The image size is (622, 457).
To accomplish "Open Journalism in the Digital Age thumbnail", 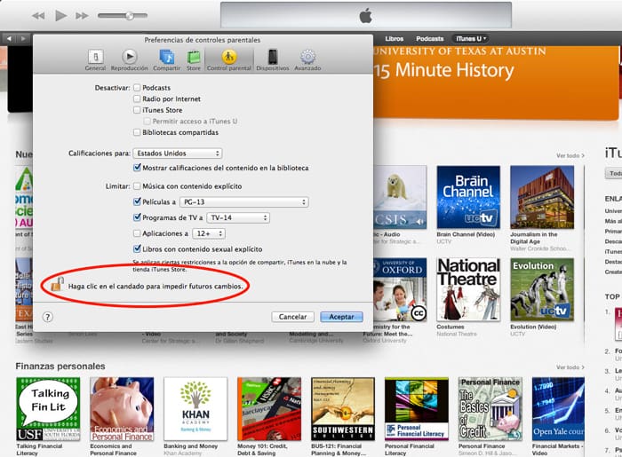I will tap(542, 197).
